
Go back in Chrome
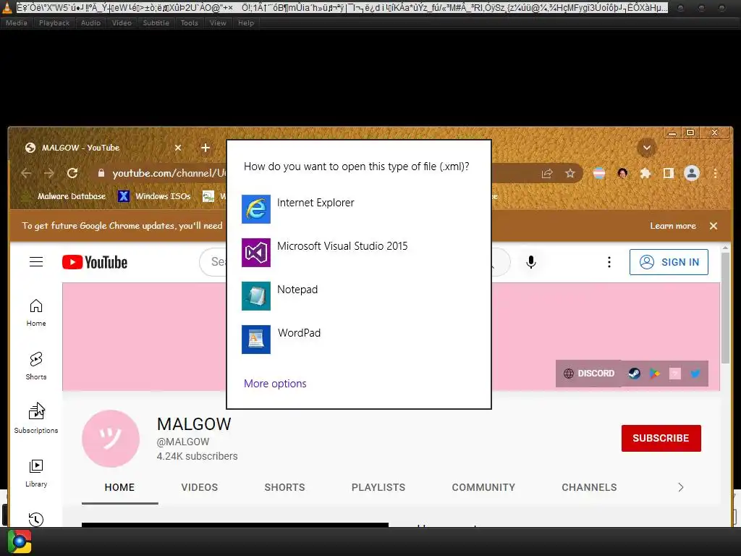click(26, 173)
